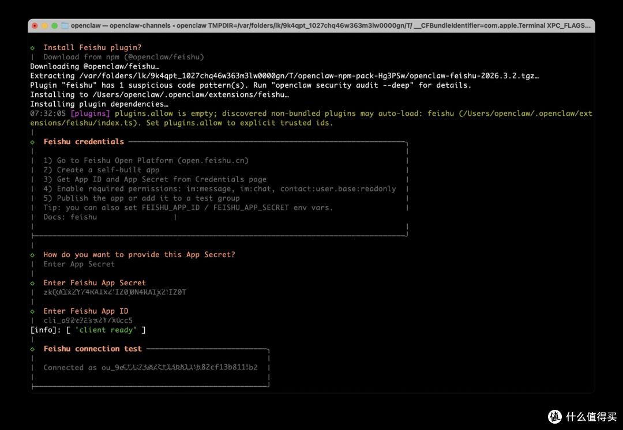Click the 'Docs: feishu' line
Image resolution: width=623 pixels, height=430 pixels.
70,217
